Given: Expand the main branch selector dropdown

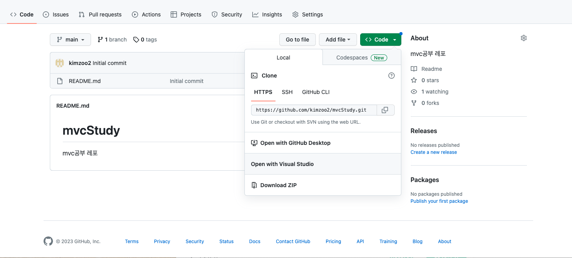Looking at the screenshot, I should (70, 40).
